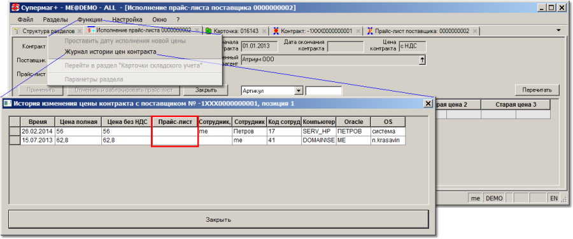Click the Дата окончания контракта field
The height and width of the screenshot is (239, 573).
tap(345, 46)
